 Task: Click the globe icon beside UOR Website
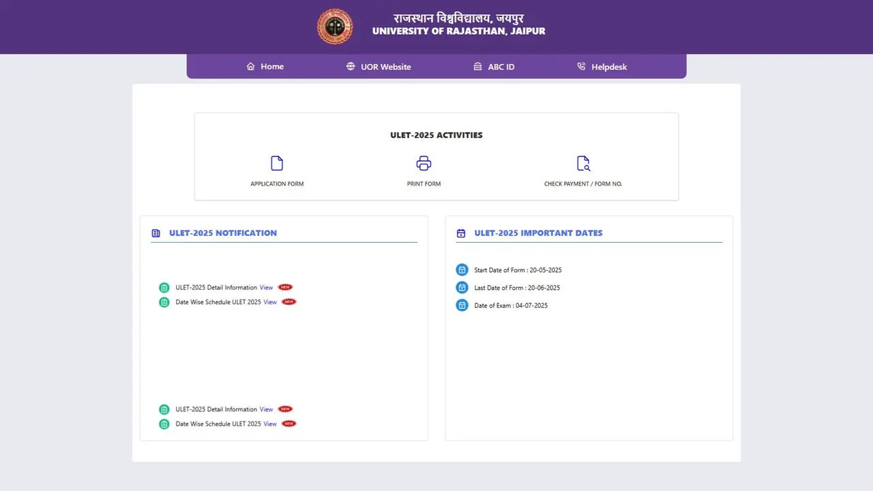(x=351, y=66)
